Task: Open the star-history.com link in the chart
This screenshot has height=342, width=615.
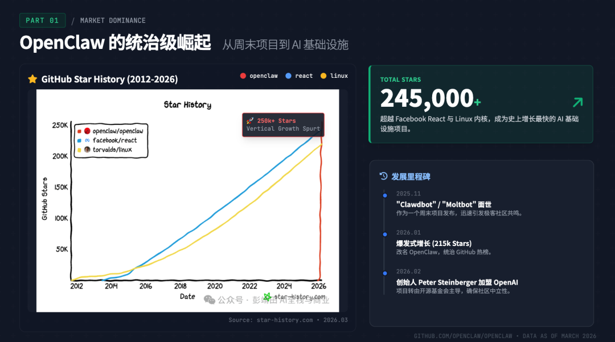Action: pos(300,297)
